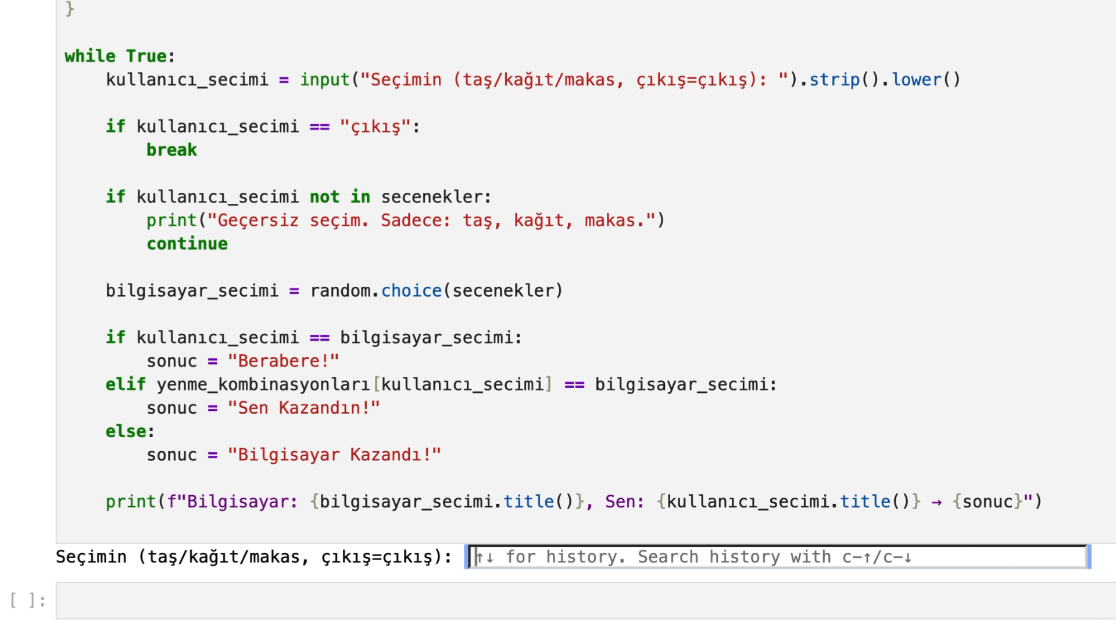Click the 'elif' keyword
Image resolution: width=1116 pixels, height=627 pixels.
pos(126,384)
